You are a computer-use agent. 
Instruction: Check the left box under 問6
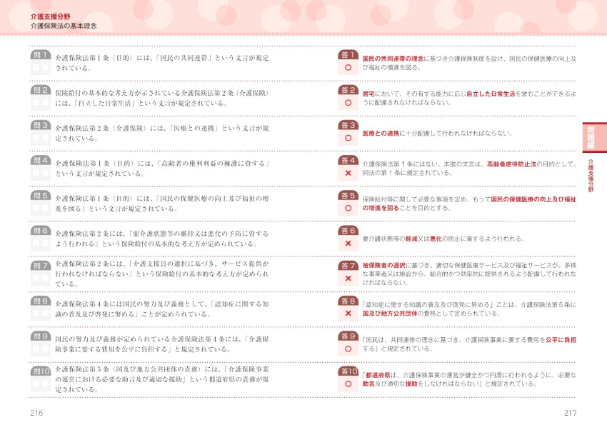click(36, 244)
